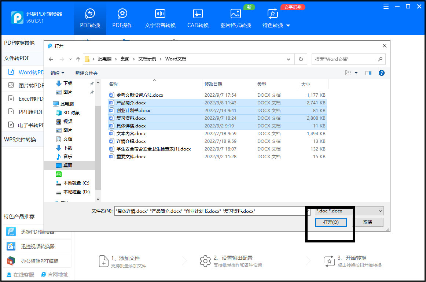Toggle the preview pane icon
Image resolution: width=426 pixels, height=282 pixels.
tap(368, 73)
